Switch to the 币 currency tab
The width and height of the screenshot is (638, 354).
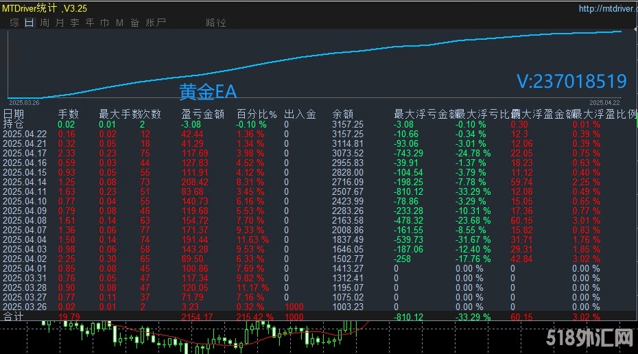click(x=105, y=23)
